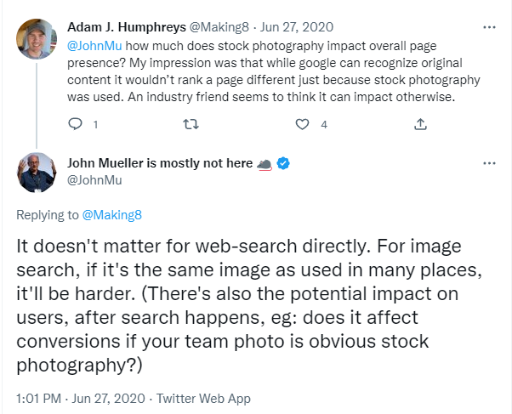The width and height of the screenshot is (512, 414).
Task: Click @Making8 in Replying to line
Action: click(111, 214)
